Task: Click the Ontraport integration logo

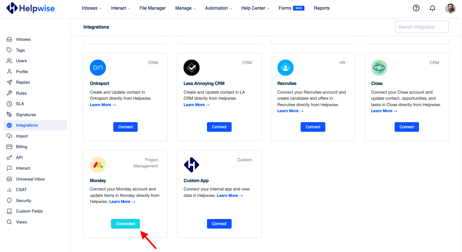Action: click(98, 67)
